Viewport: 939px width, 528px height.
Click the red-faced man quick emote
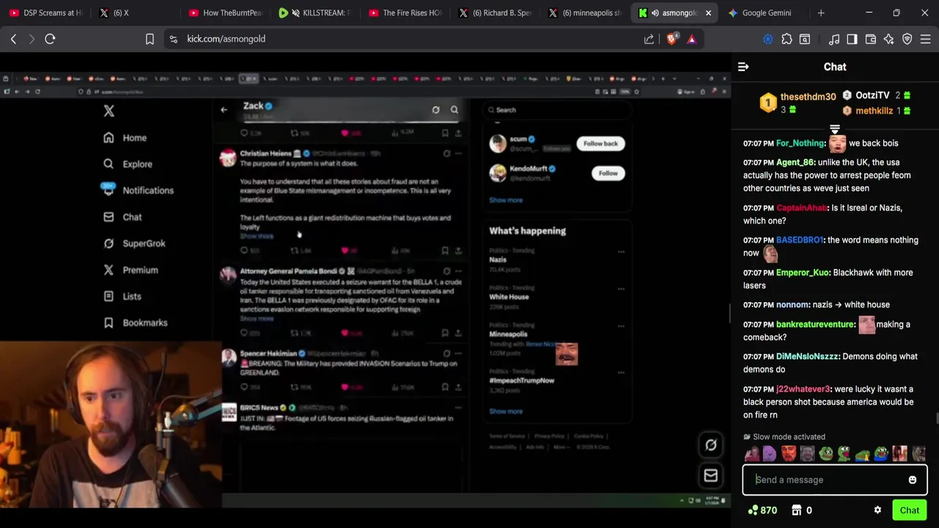[789, 454]
